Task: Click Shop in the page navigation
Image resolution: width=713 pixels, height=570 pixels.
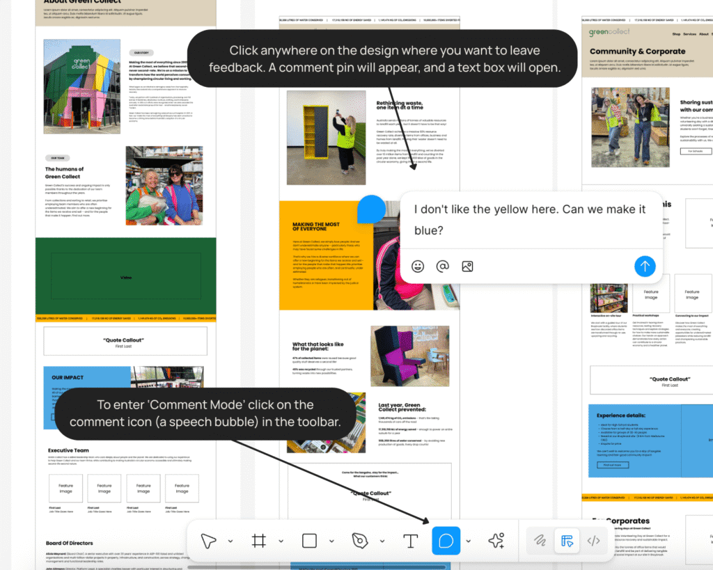Action: coord(676,34)
